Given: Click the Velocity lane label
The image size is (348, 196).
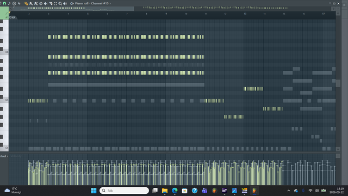Looking at the screenshot, I should click(16, 156).
